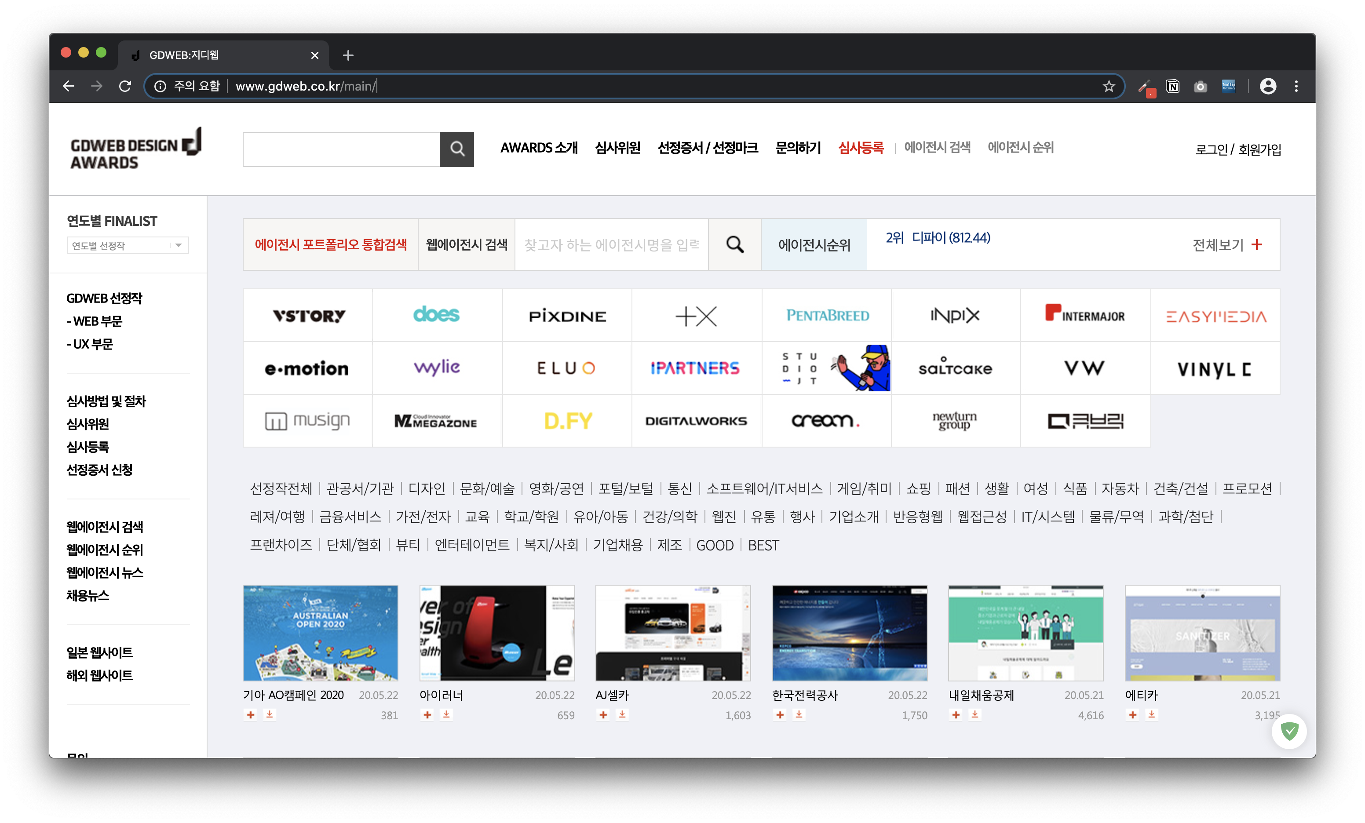Open - WEB 부문 sidebar link
The height and width of the screenshot is (823, 1365).
pos(94,321)
